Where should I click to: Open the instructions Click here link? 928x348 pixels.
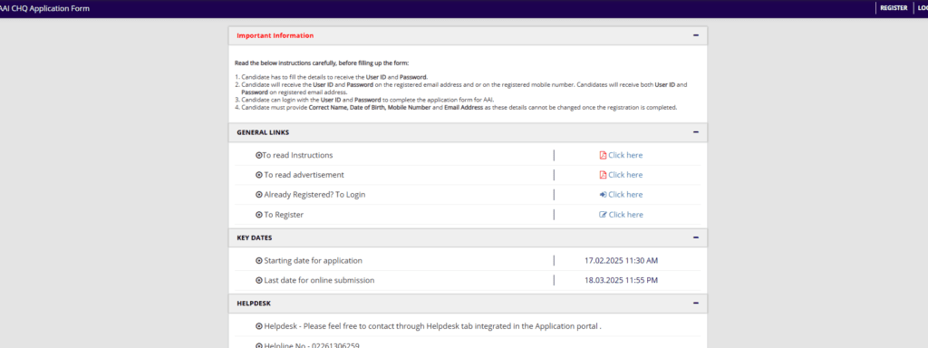click(x=625, y=155)
